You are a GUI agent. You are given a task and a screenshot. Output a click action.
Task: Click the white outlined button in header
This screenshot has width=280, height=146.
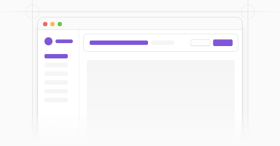[201, 43]
